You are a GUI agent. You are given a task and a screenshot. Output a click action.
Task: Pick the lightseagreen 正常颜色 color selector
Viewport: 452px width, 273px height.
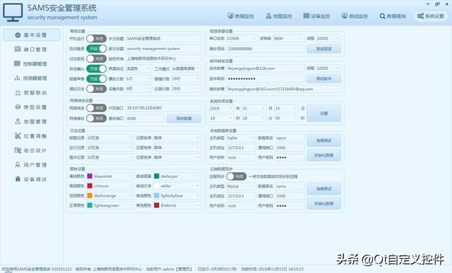click(x=110, y=205)
